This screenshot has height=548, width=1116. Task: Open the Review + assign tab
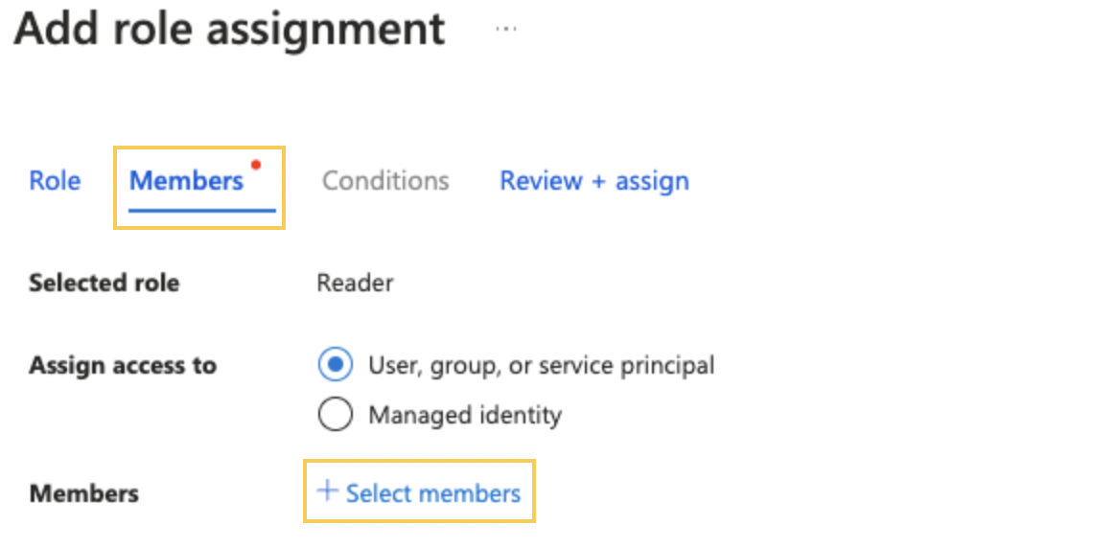[594, 181]
